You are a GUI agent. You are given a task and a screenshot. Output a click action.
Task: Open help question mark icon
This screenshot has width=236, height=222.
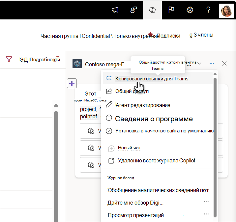(208, 10)
